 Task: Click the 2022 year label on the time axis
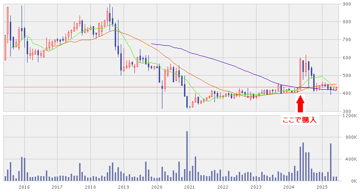[x=223, y=187]
